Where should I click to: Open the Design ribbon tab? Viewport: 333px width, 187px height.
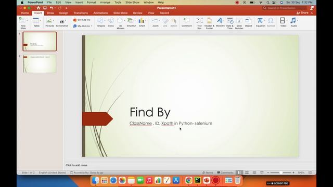point(63,13)
